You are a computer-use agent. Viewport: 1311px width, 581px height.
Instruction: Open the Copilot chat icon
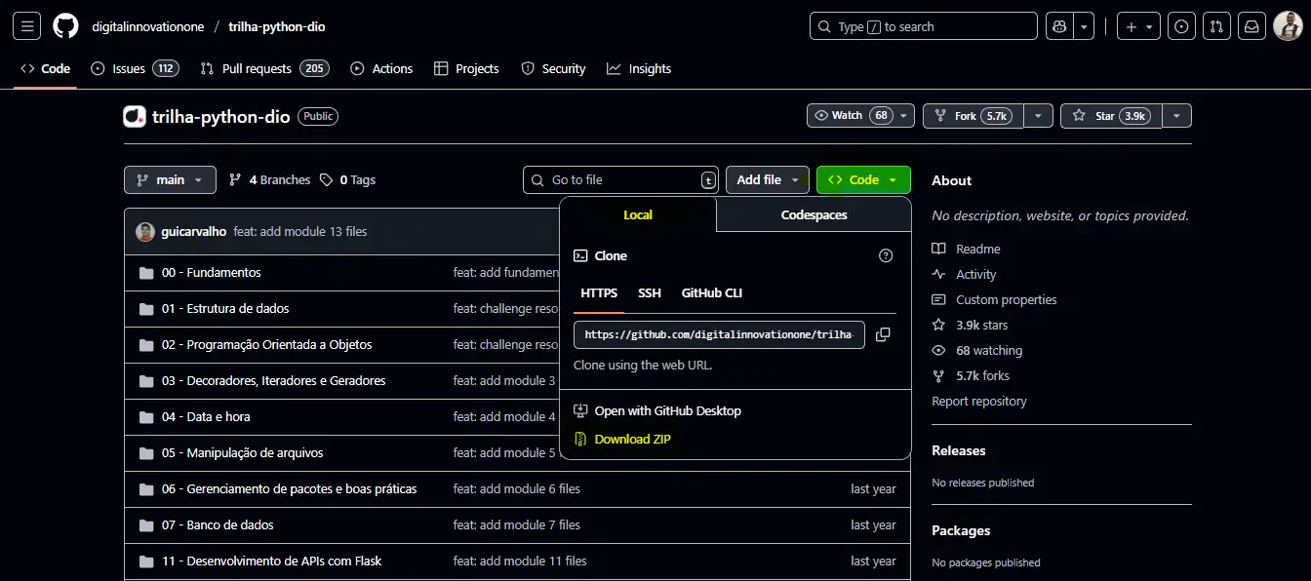click(x=1059, y=26)
